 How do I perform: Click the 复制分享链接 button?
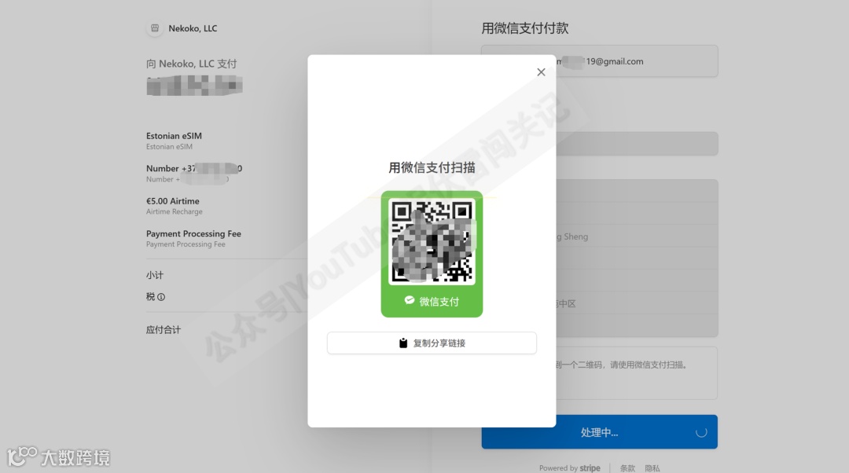[x=432, y=343]
